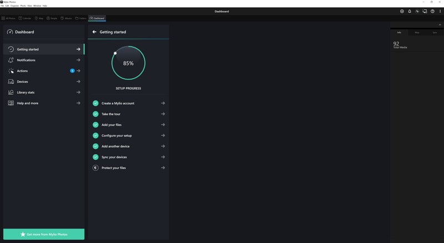
Task: Click the Devices icon in sidebar
Action: 11,82
